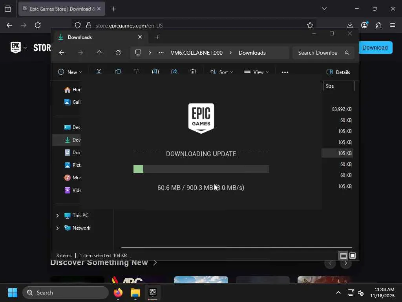This screenshot has height=302, width=402.
Task: Reload the Epic Games Store page
Action: coord(38,25)
